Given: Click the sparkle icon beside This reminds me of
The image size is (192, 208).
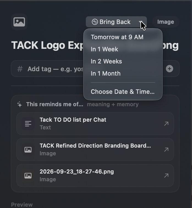Looking at the screenshot, I should (x=20, y=104).
